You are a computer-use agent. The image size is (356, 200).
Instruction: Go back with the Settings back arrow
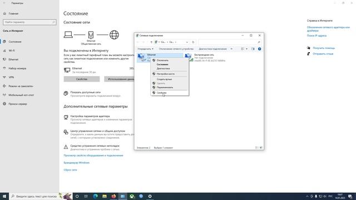(4, 3)
